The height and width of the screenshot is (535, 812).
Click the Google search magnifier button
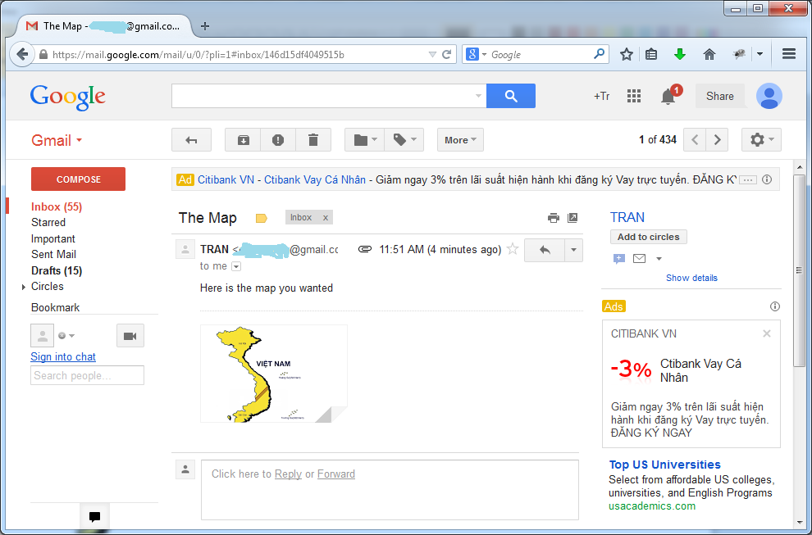(x=511, y=96)
